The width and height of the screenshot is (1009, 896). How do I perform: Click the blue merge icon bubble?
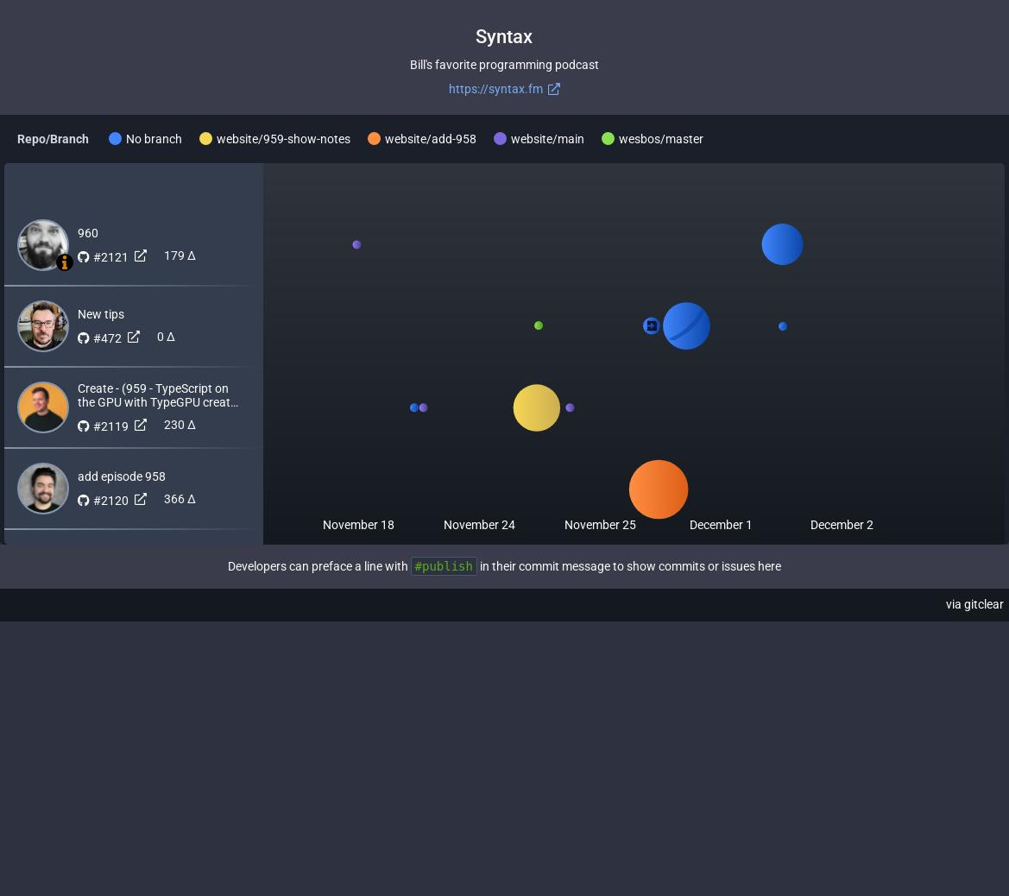pos(651,326)
